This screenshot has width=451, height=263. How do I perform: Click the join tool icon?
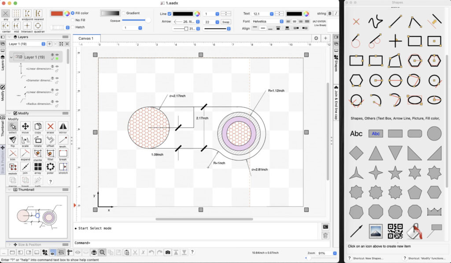tap(25, 167)
